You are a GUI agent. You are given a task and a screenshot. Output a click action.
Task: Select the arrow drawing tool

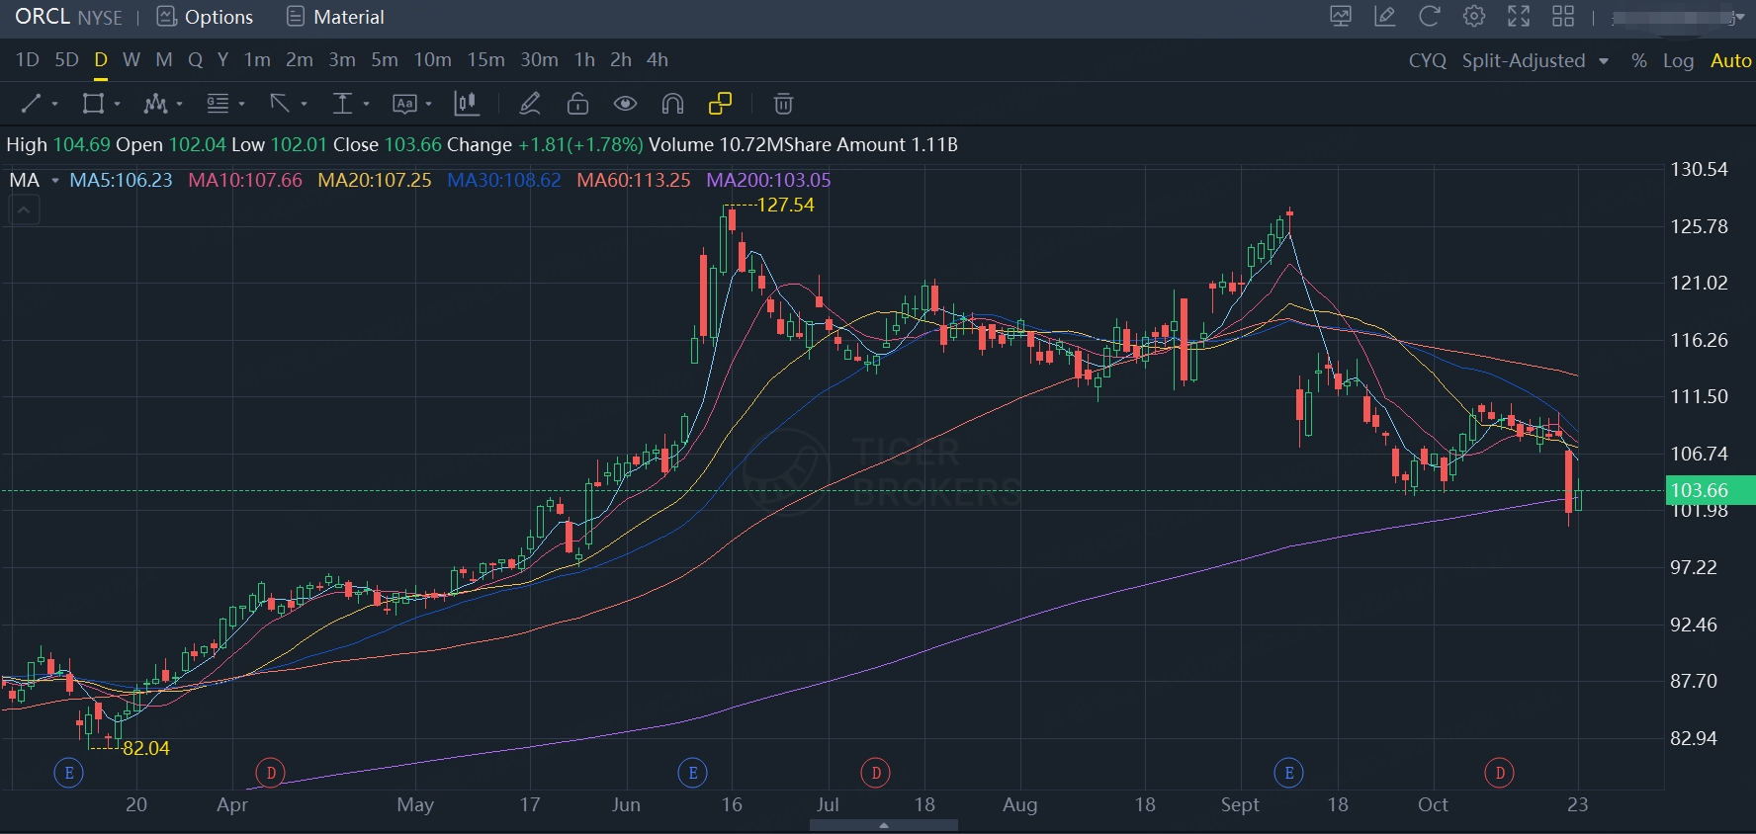[x=280, y=104]
